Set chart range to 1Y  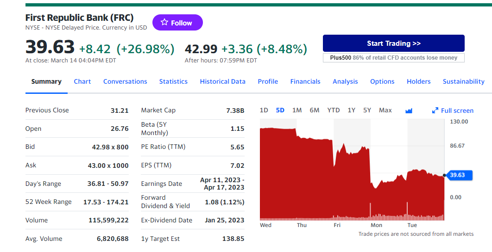pos(352,110)
